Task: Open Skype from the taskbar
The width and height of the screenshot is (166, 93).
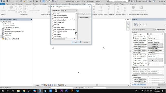Action: 77,91
